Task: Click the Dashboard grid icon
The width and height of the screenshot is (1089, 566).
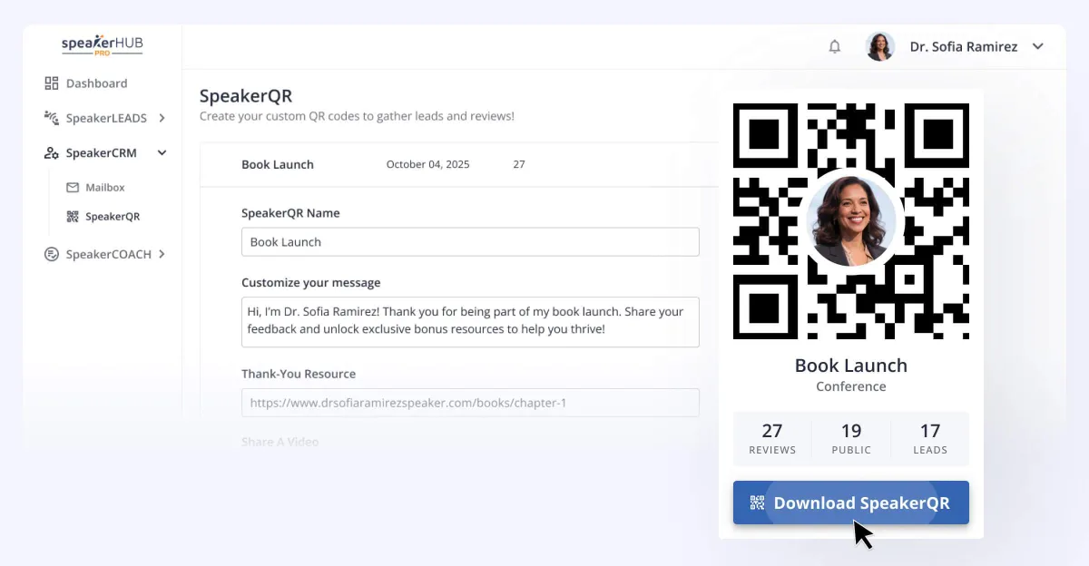Action: click(52, 83)
